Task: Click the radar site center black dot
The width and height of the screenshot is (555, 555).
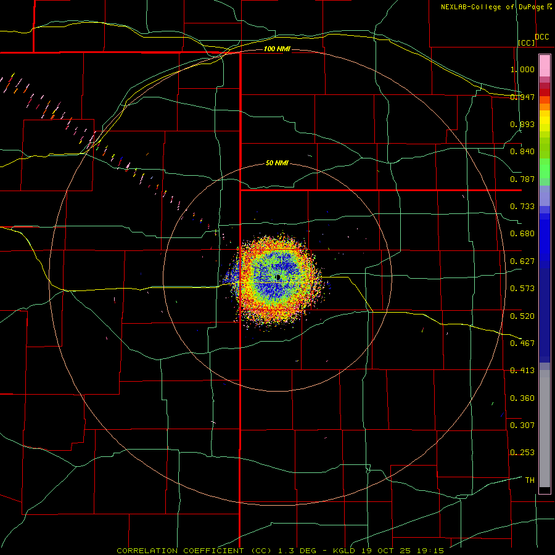Action: [279, 277]
